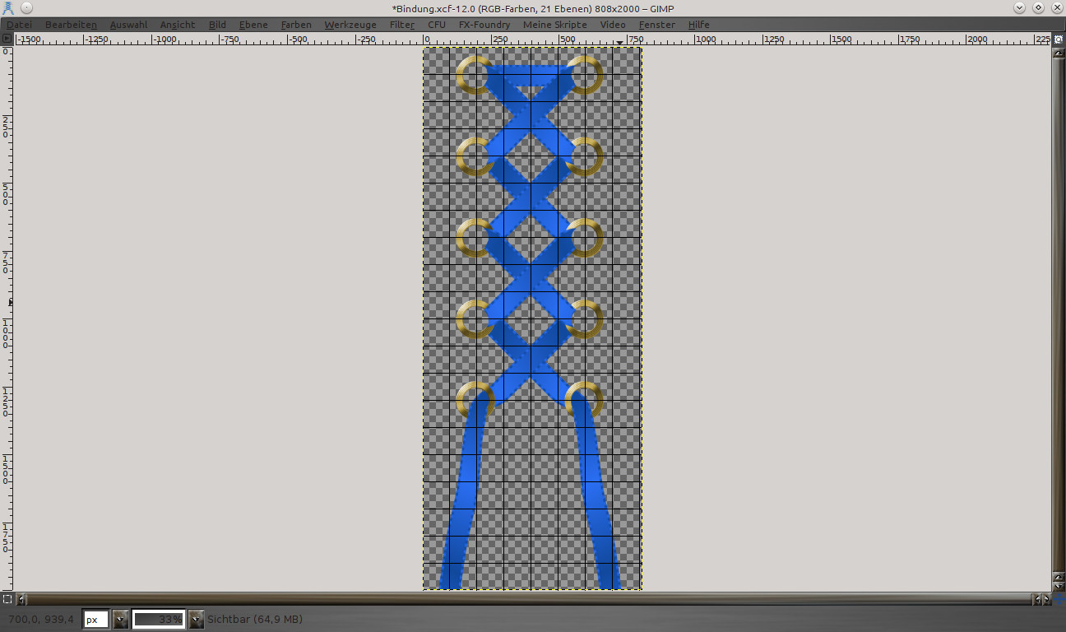Minimize the GIMP window
The image size is (1066, 632).
[1020, 7]
